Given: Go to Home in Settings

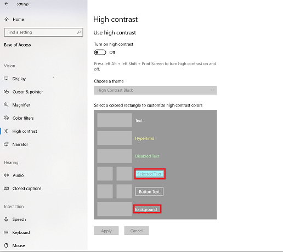Looking at the screenshot, I should pos(18,19).
